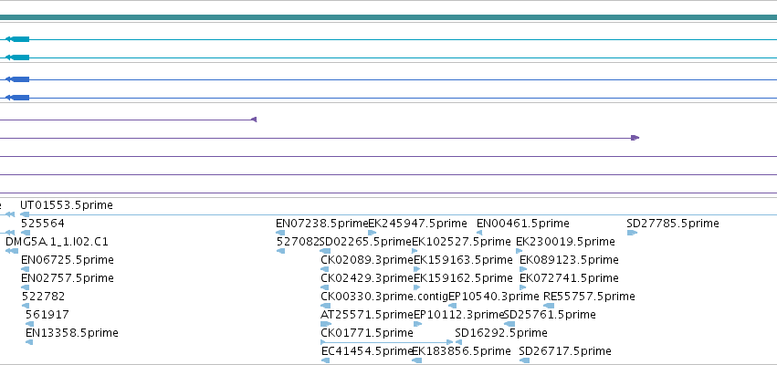
Task: Click the teal overview bar at top
Action: (x=389, y=17)
